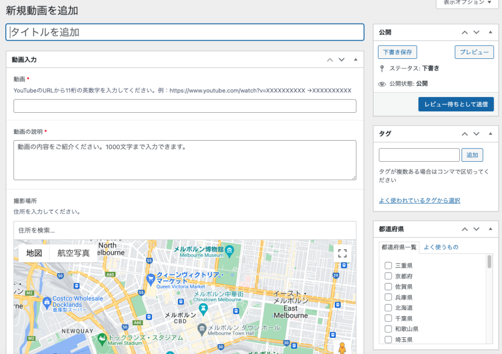This screenshot has height=354, width=502.
Task: Submit with レビュー待ちとして送信 button
Action: click(456, 104)
